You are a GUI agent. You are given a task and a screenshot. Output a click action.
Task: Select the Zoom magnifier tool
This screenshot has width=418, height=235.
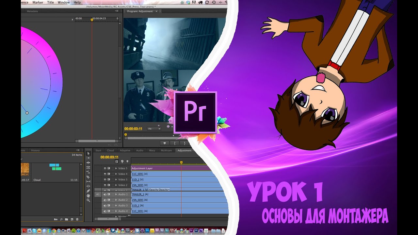88,200
